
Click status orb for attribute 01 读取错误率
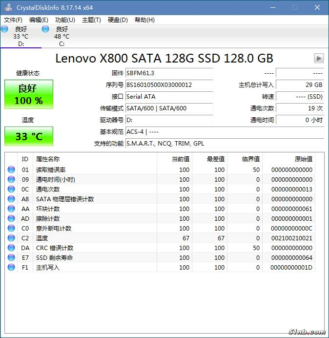tap(11, 169)
